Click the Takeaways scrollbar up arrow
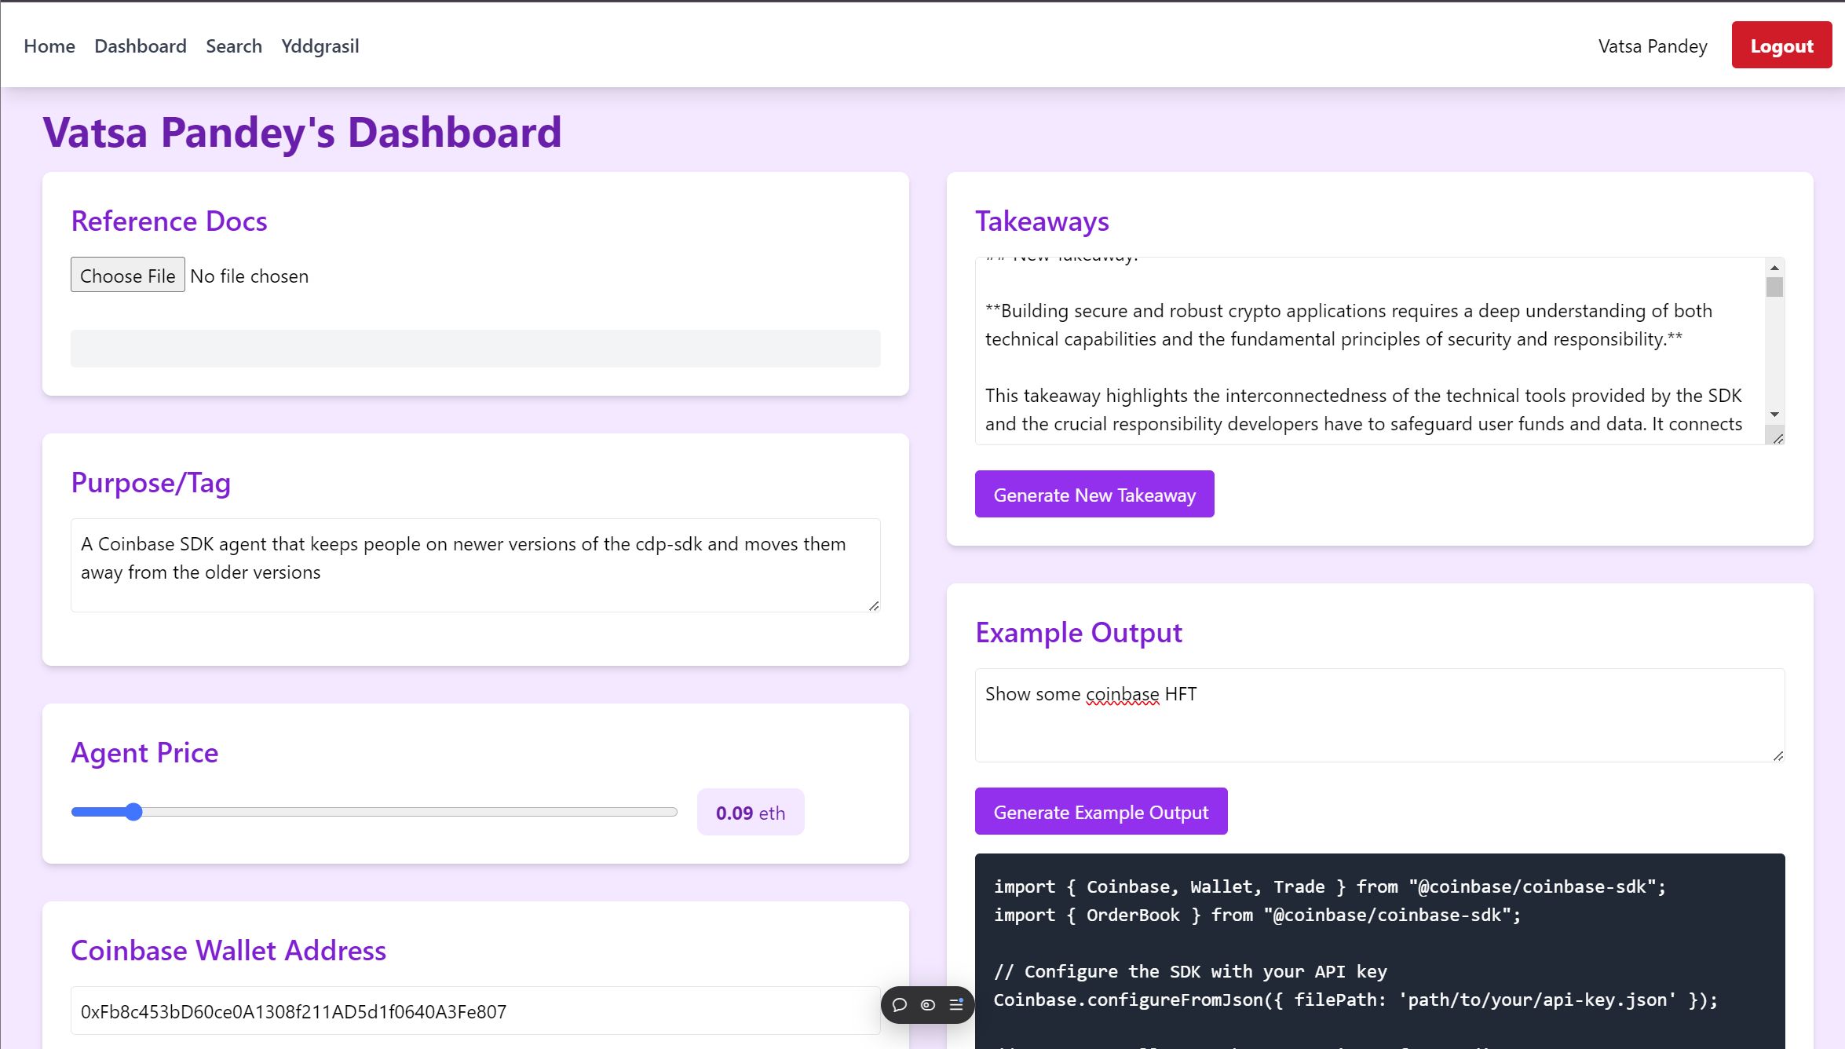 (x=1774, y=269)
